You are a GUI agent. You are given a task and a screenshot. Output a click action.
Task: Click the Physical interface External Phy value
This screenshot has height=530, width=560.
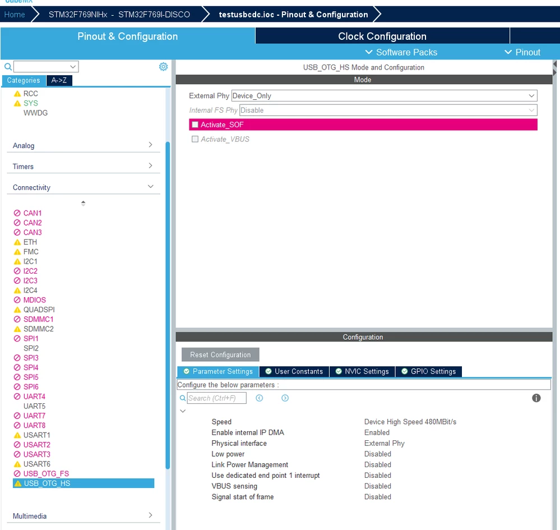click(385, 443)
